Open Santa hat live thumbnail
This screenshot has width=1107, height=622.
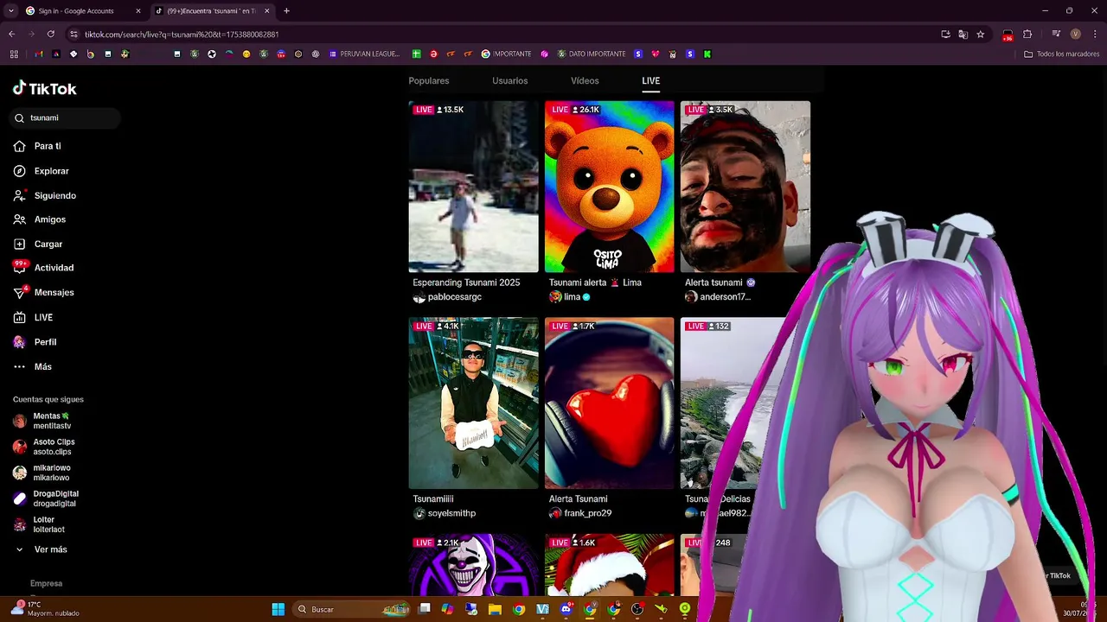pyautogui.click(x=609, y=565)
